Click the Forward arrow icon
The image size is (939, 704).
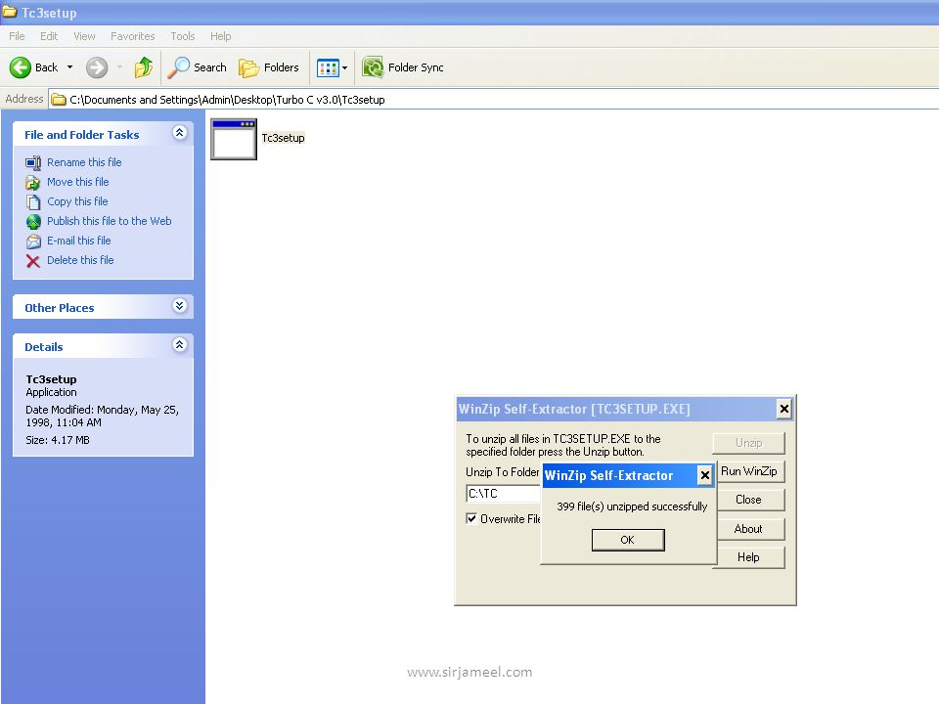[97, 67]
